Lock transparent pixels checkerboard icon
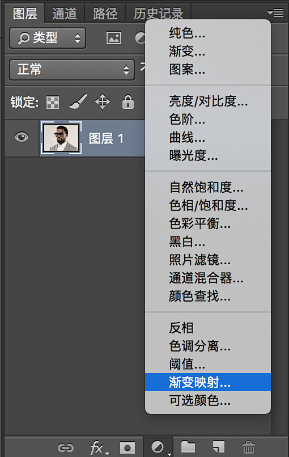The image size is (289, 457). [x=53, y=102]
